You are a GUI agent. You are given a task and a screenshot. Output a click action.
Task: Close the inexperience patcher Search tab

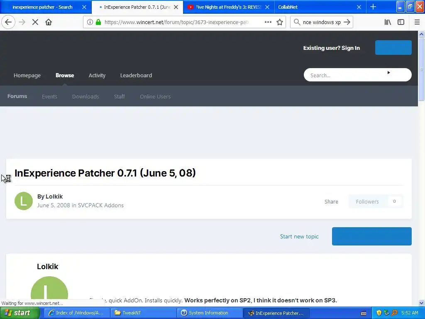pyautogui.click(x=84, y=7)
